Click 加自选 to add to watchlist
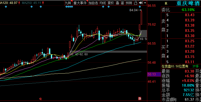 (x=93, y=3)
